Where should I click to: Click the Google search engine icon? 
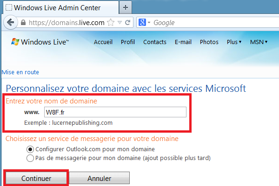142,22
